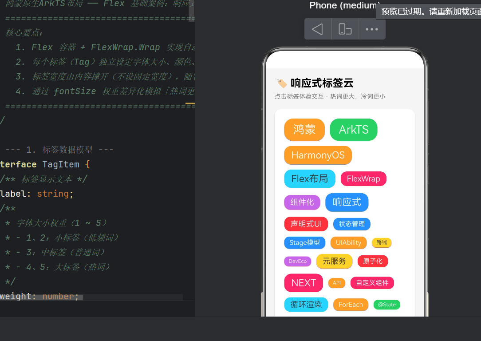Viewport: 481px width, 341px height.
Task: Click the back arrow in previewer toolbar
Action: tap(318, 29)
